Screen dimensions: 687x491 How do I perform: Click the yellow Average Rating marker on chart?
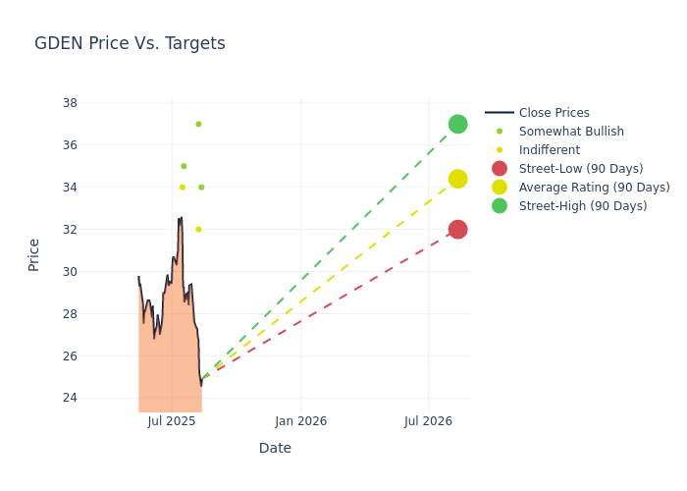[x=457, y=179]
